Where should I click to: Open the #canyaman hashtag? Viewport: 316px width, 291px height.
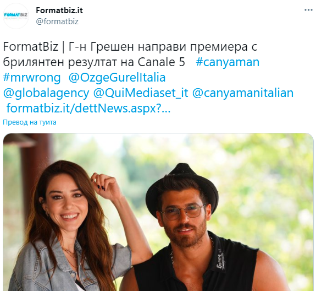tap(228, 62)
